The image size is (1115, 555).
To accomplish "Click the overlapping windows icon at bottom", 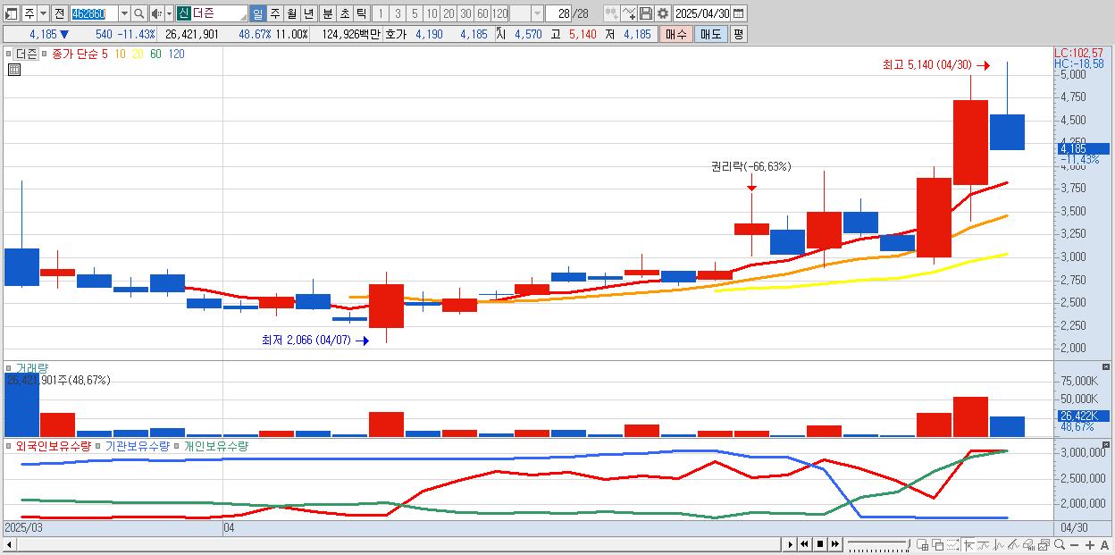I will point(938,544).
